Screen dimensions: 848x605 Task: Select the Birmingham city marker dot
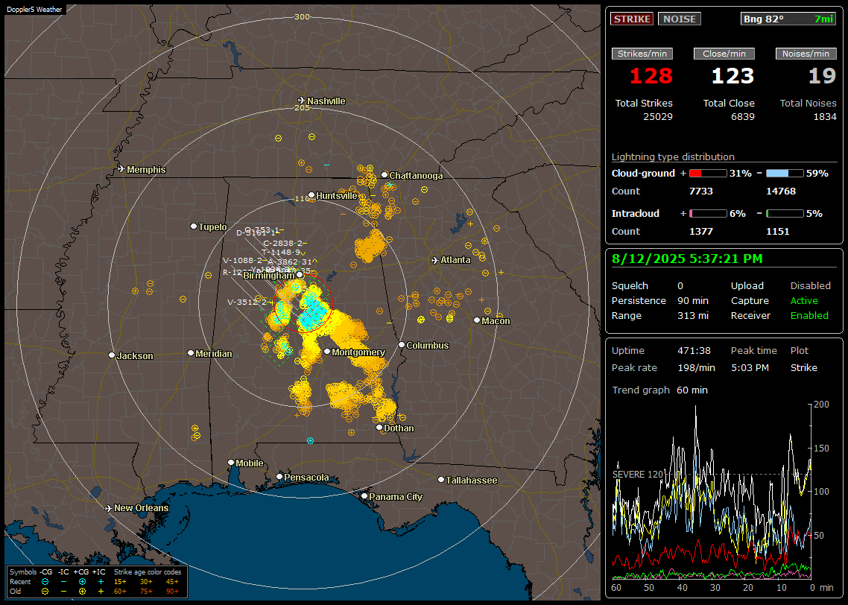point(300,275)
